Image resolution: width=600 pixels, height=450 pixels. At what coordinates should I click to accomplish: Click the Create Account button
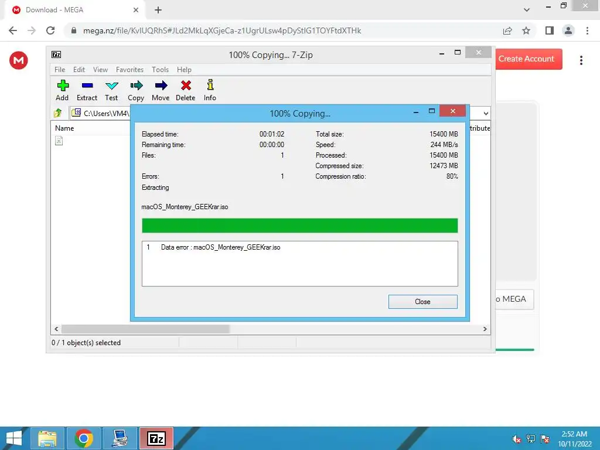tap(529, 59)
